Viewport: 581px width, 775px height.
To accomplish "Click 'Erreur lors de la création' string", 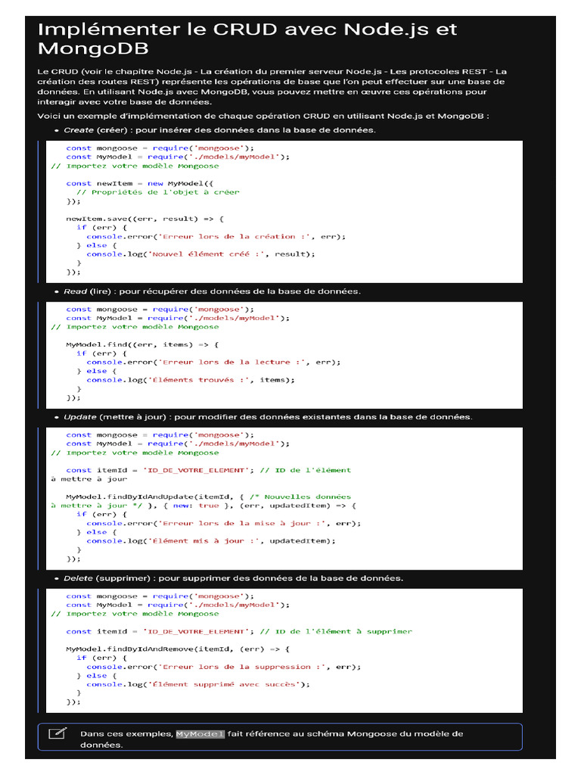I will click(234, 236).
